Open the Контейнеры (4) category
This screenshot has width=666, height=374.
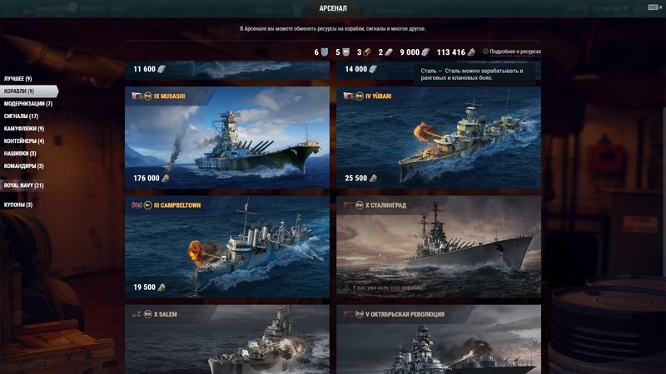24,140
